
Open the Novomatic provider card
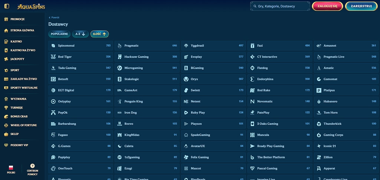(x=280, y=101)
